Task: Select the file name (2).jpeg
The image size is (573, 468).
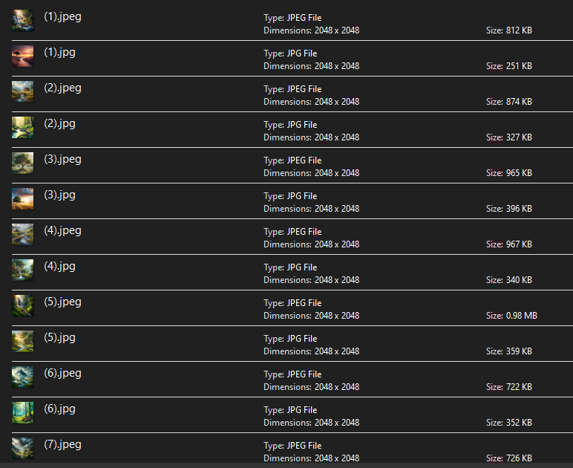Action: 62,88
